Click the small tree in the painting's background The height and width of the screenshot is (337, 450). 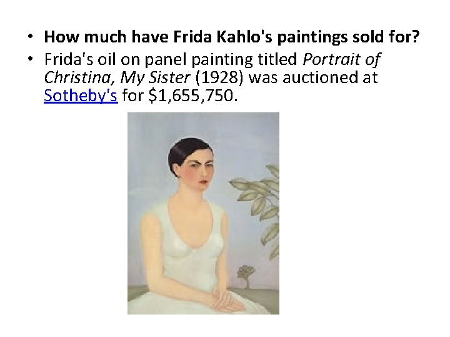(x=246, y=275)
